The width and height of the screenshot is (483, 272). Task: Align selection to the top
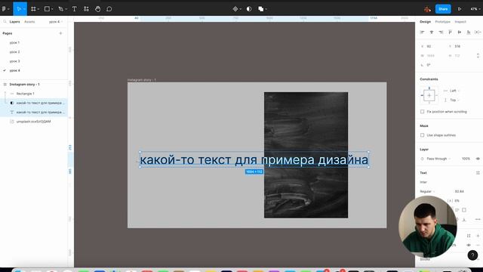(x=450, y=32)
